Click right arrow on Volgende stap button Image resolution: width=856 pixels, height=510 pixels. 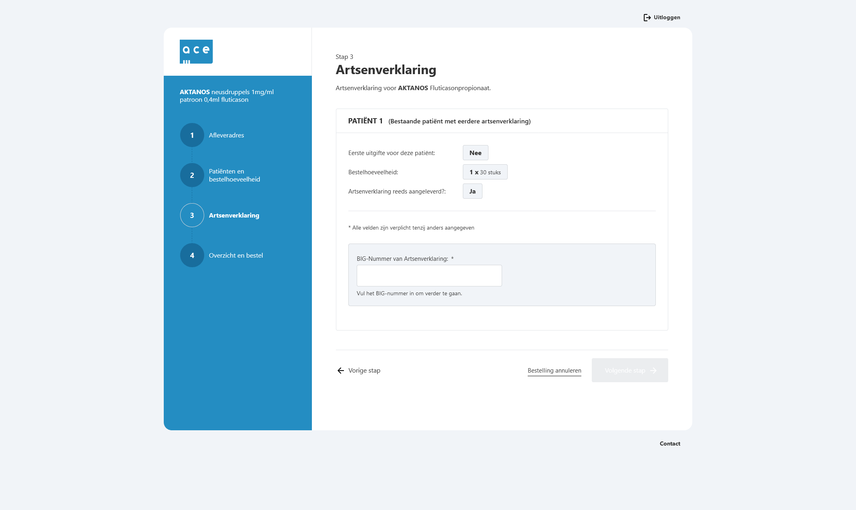pos(653,371)
